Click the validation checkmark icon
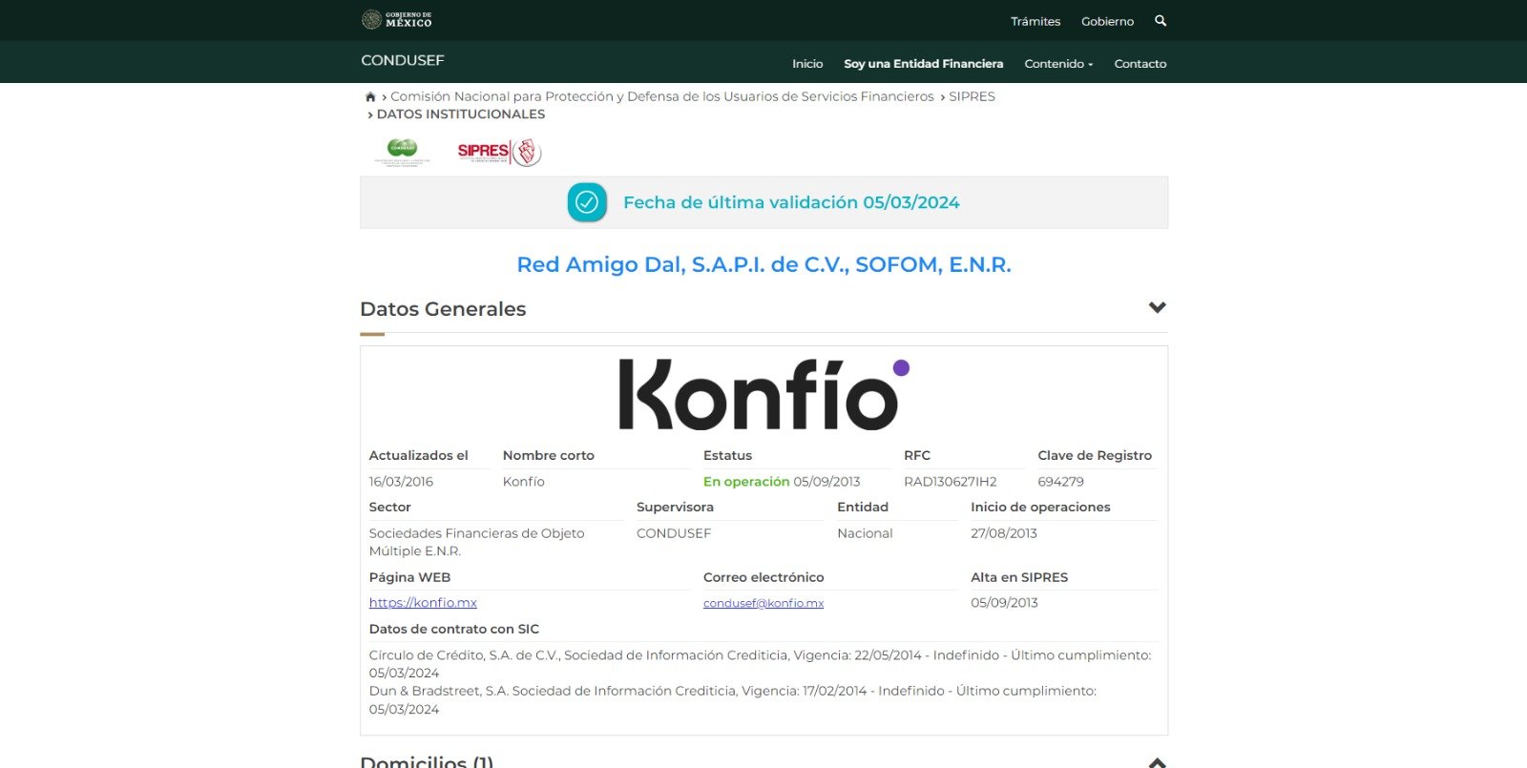 pyautogui.click(x=587, y=202)
